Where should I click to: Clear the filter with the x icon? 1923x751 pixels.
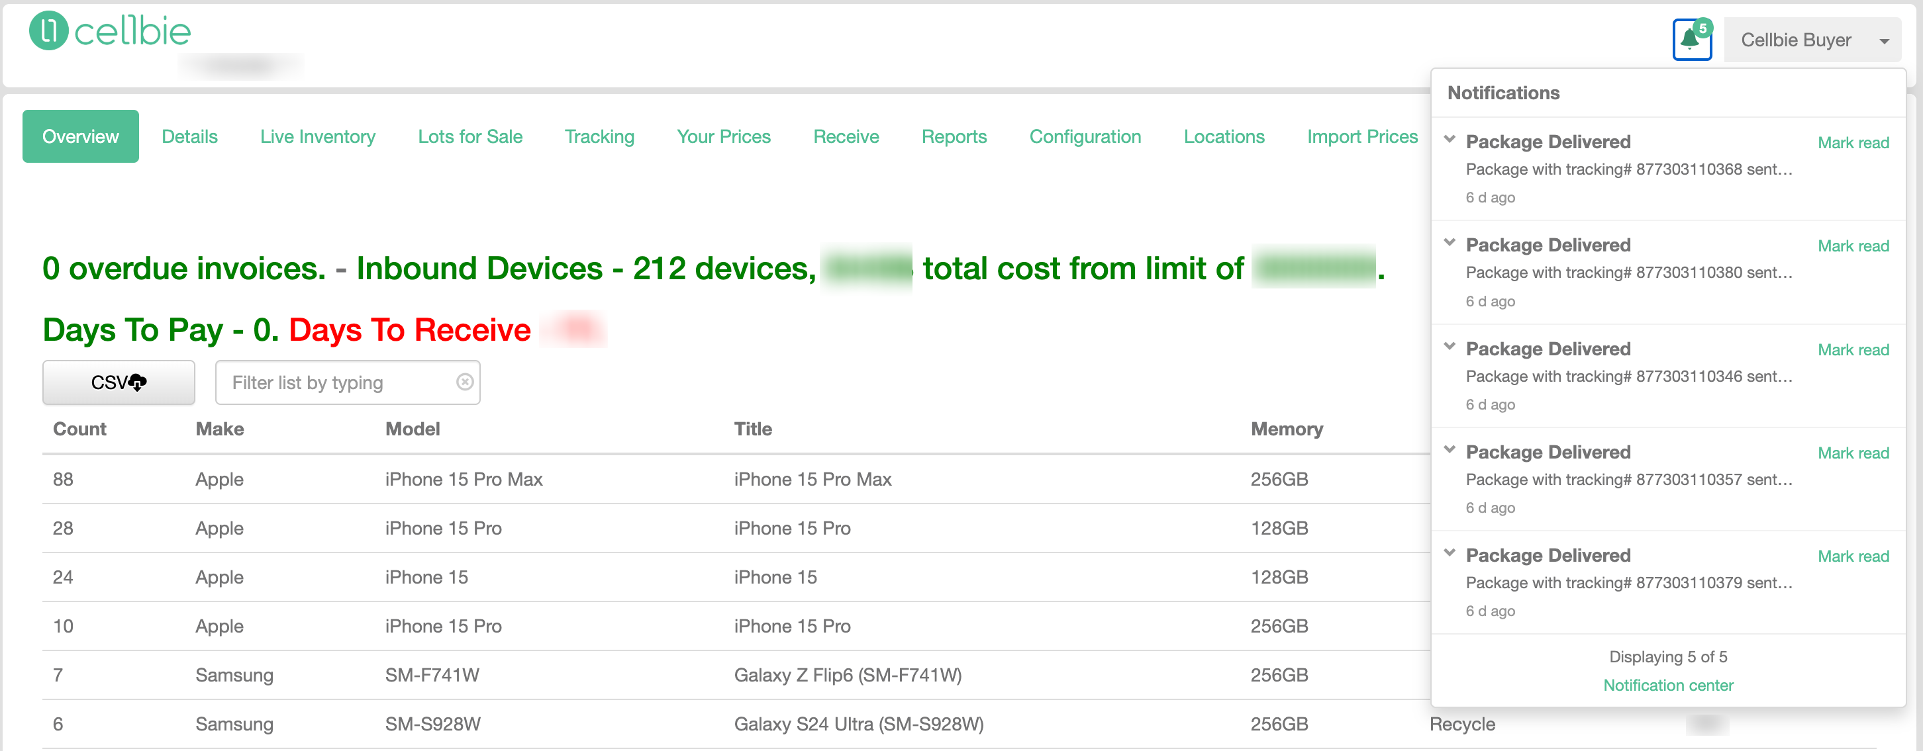[x=464, y=382]
